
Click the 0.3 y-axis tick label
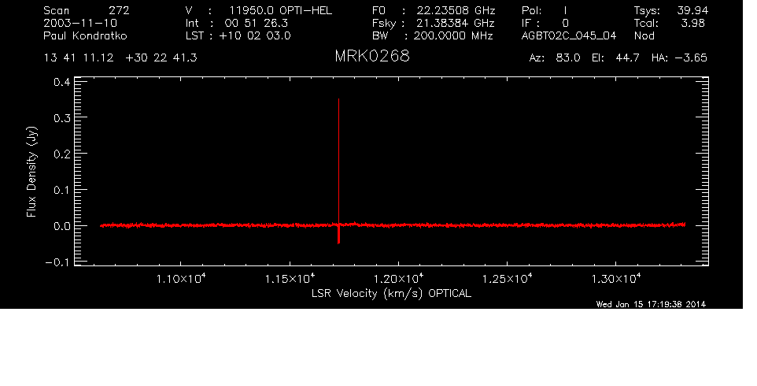point(62,118)
